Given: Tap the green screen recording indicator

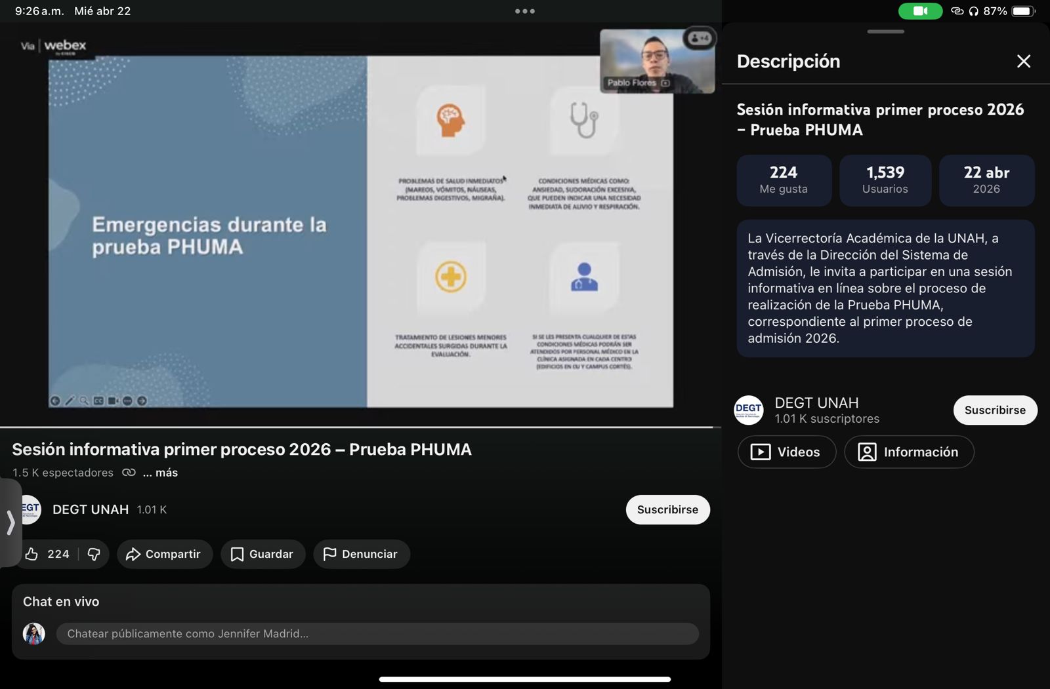Looking at the screenshot, I should (x=919, y=11).
